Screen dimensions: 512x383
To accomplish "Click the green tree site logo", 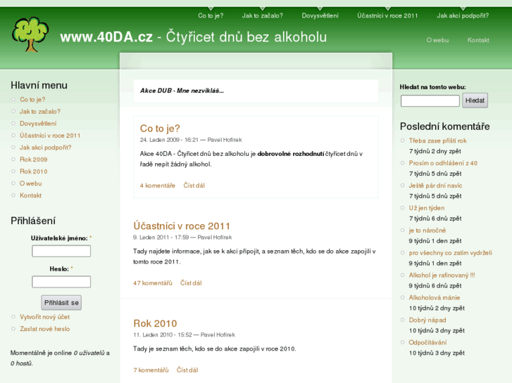I will coord(30,34).
